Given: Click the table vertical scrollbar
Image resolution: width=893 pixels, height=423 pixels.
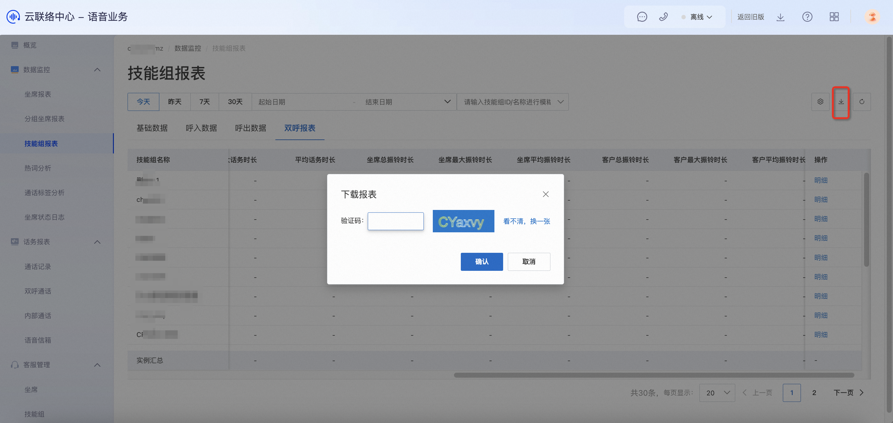Looking at the screenshot, I should tap(866, 220).
